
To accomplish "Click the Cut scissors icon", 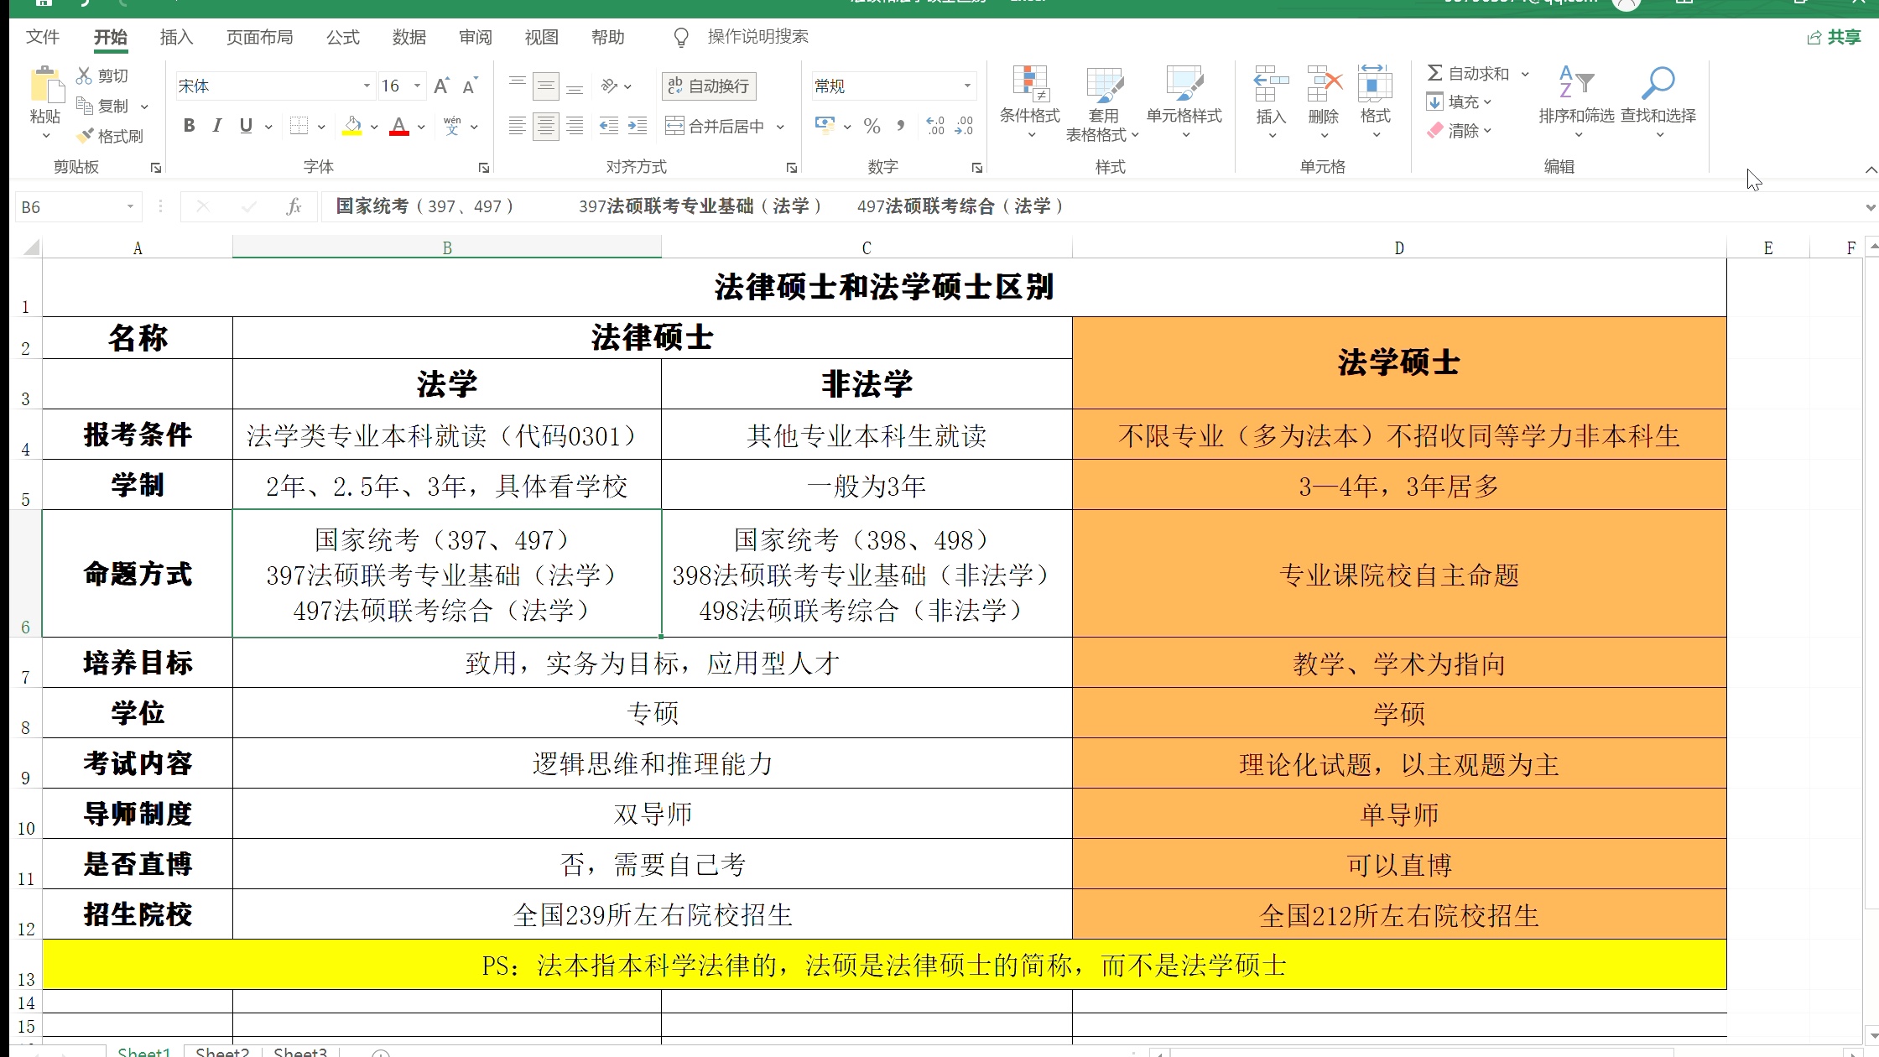I will click(x=84, y=75).
